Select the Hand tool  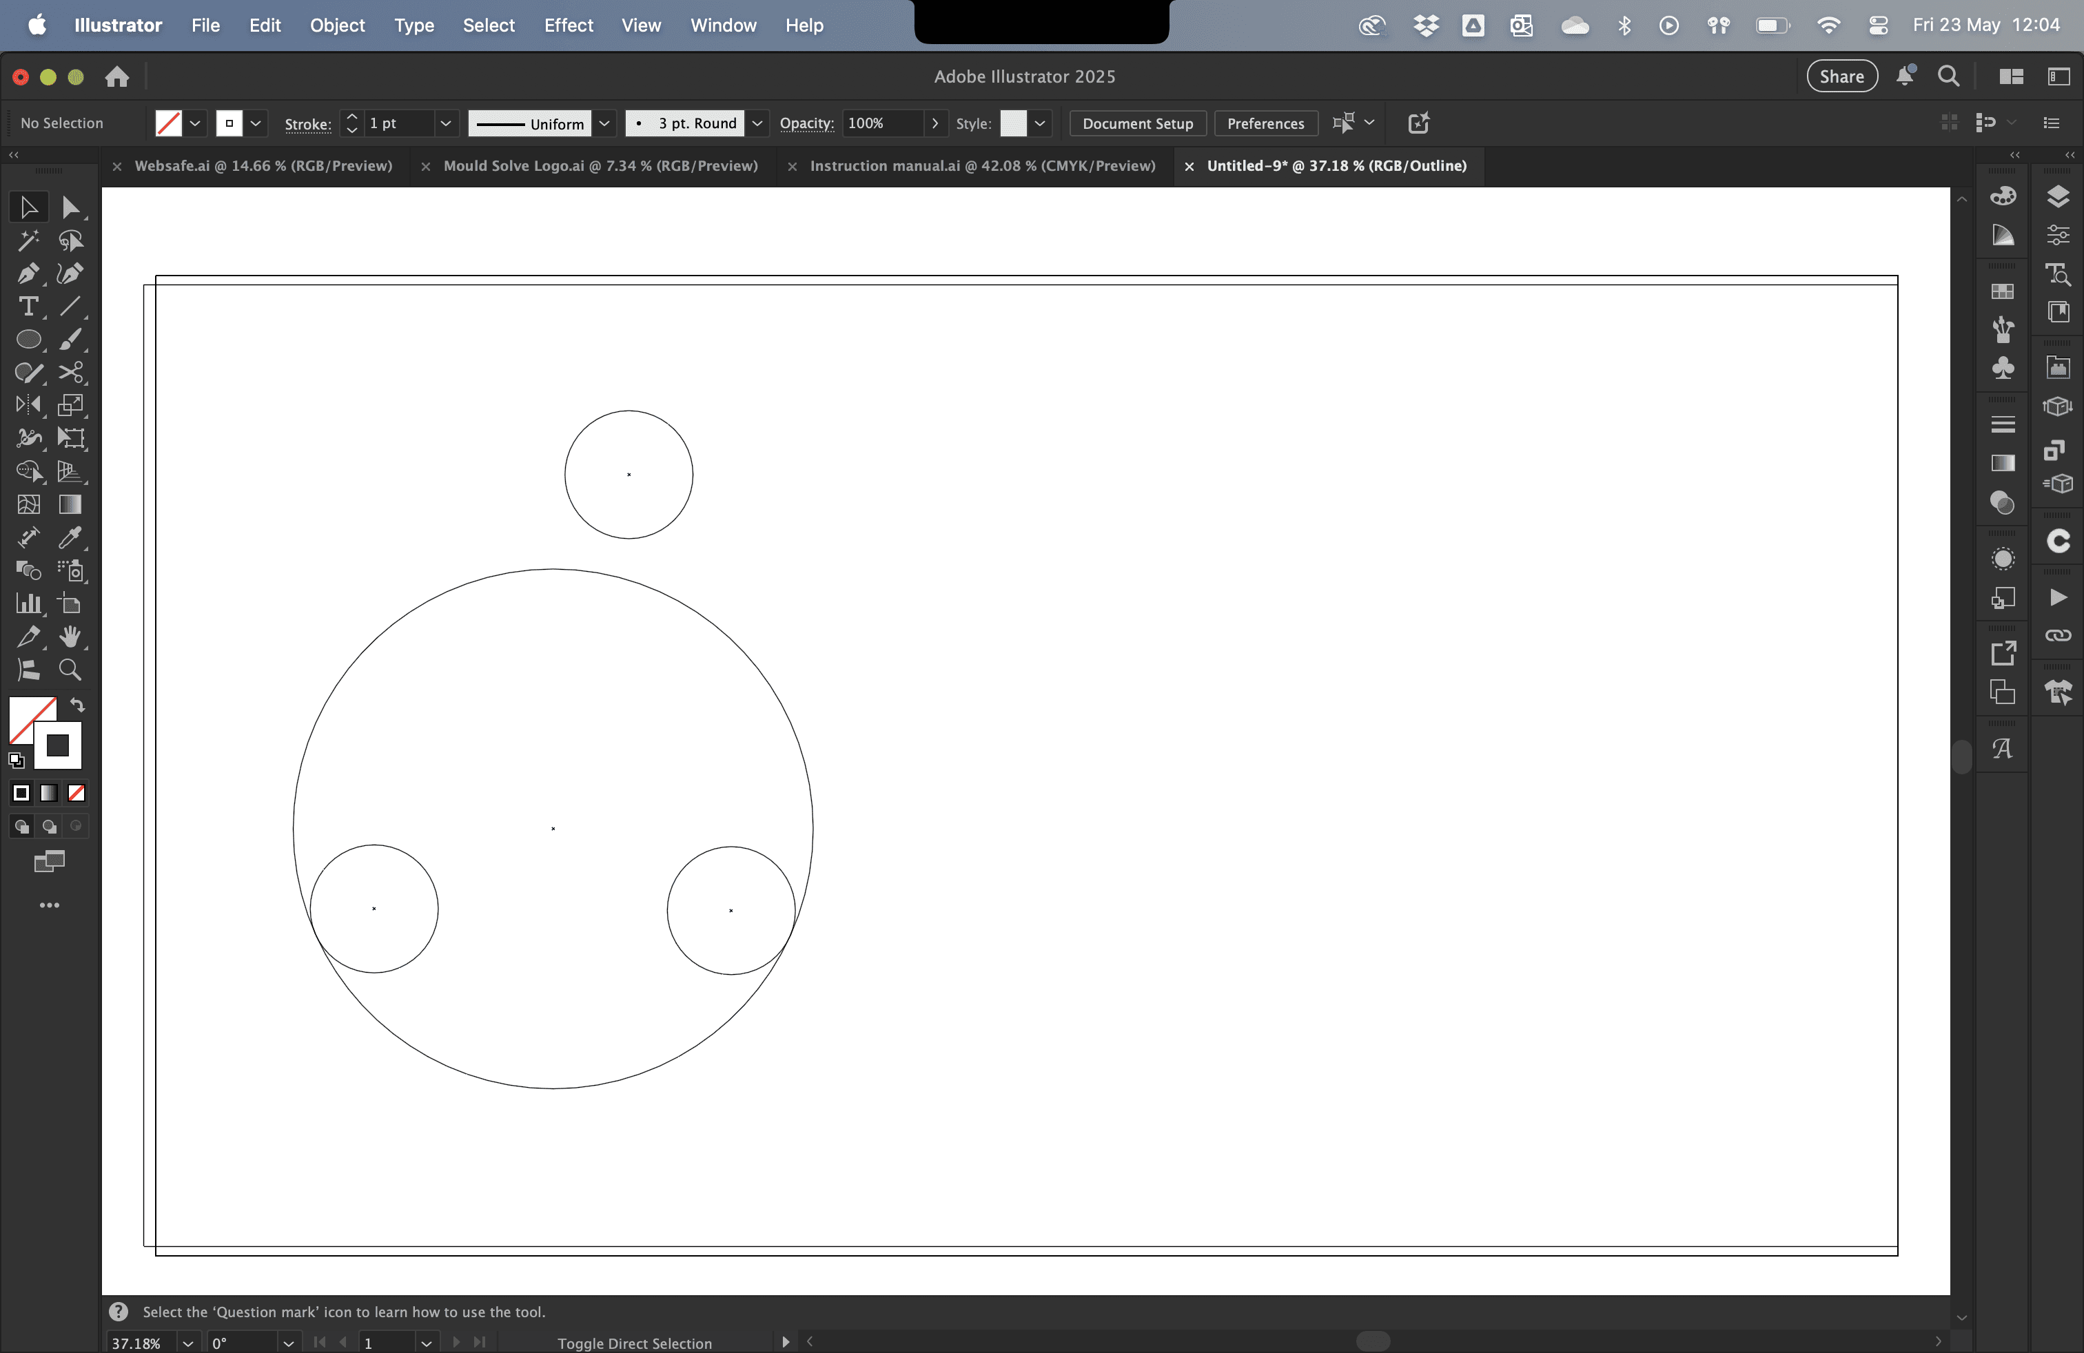coord(70,637)
